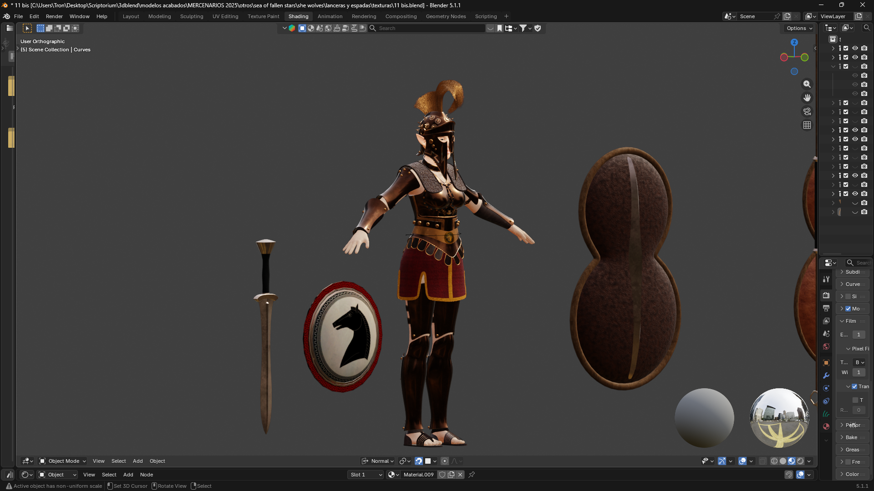Click the Options button in viewport header
Screen dimensions: 874x491
799,28
